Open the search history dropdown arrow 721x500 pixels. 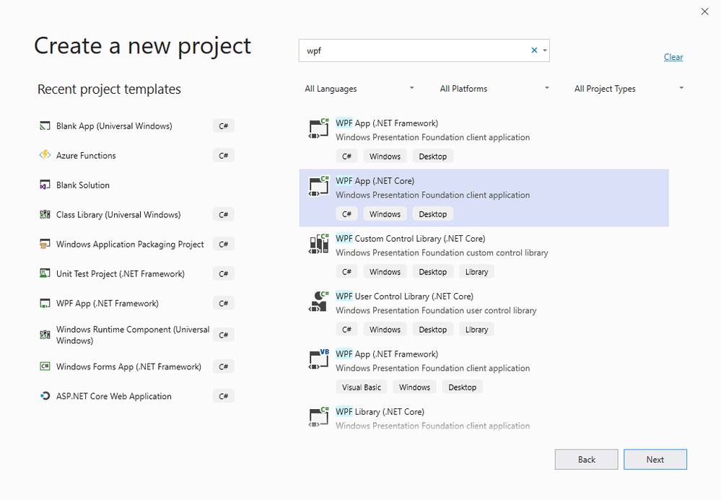coord(544,51)
